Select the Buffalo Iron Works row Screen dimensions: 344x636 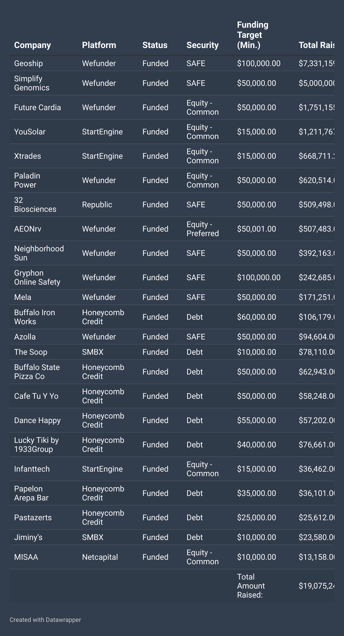coord(172,317)
